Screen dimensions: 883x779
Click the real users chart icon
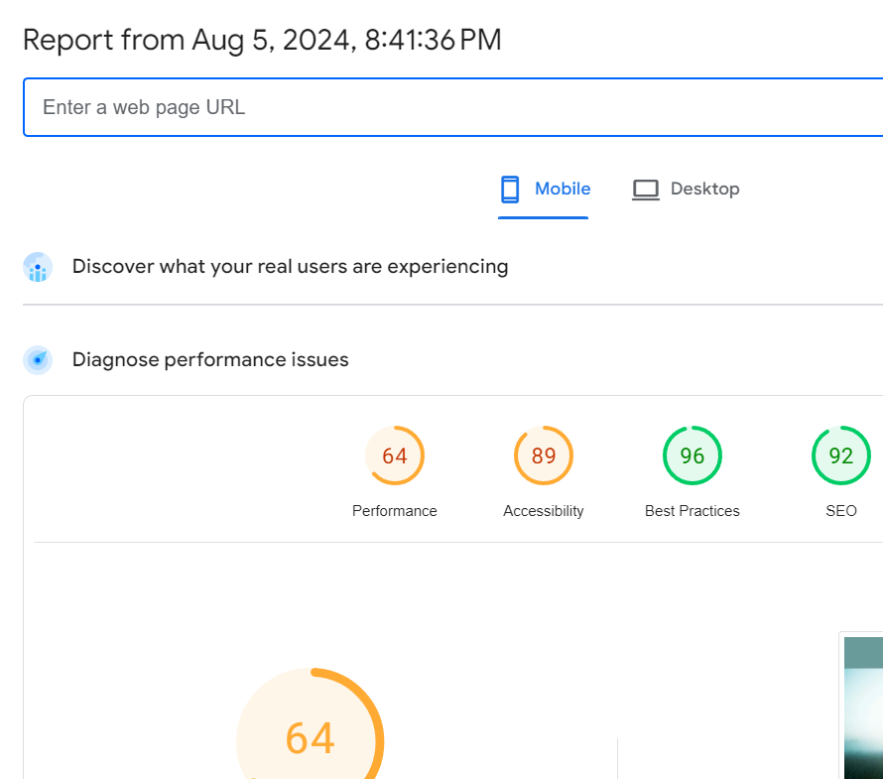(x=38, y=267)
